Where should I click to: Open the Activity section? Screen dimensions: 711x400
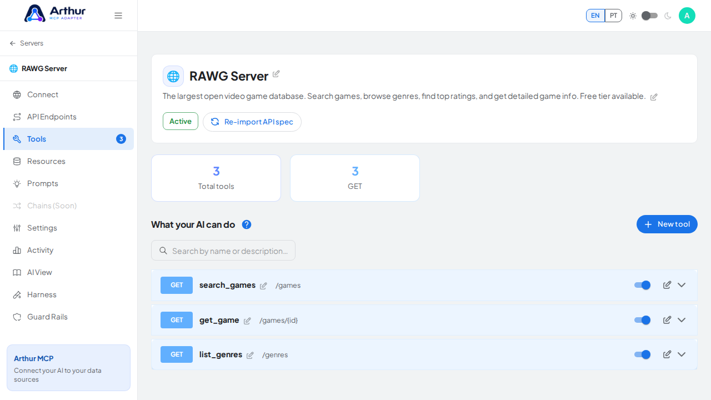point(68,250)
